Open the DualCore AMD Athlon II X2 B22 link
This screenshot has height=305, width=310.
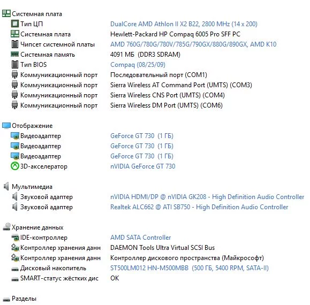[x=184, y=24]
